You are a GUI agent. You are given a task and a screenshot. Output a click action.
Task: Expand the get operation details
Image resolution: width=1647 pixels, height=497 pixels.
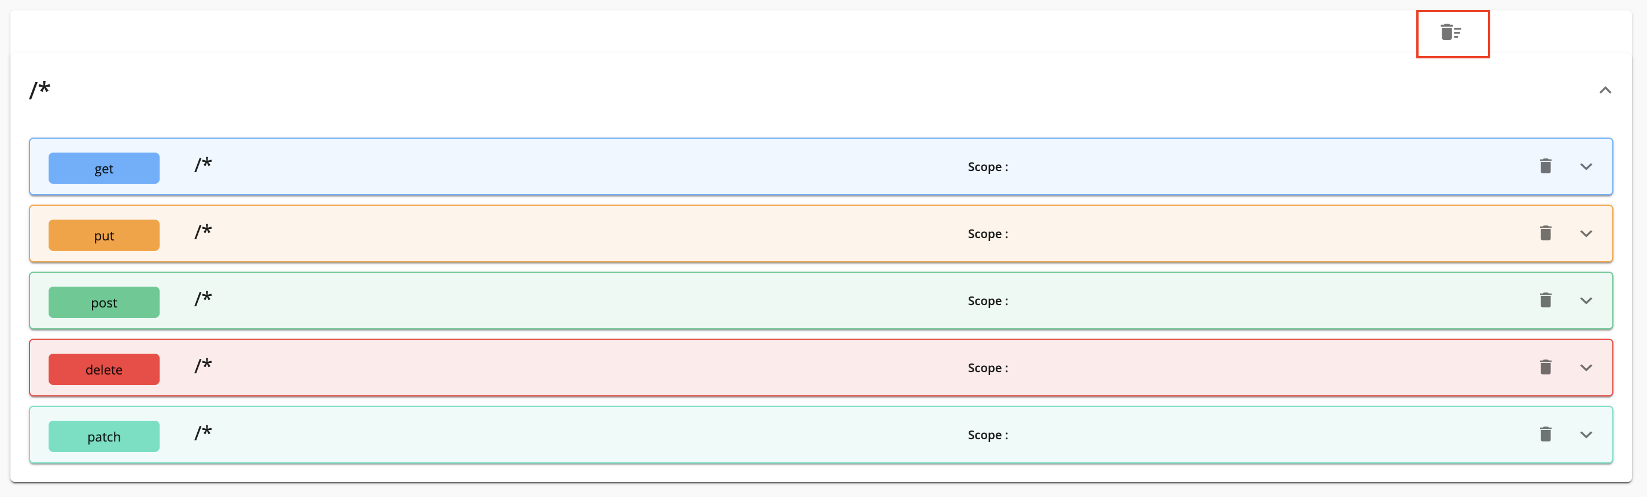[x=1586, y=167]
